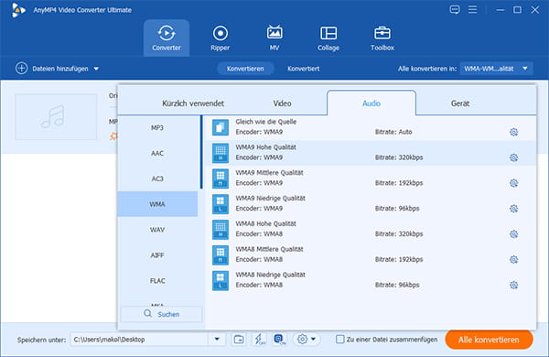Viewport: 549px width, 357px height.
Task: Open settings gear for WMA9 Mittlere Qualität
Action: pyautogui.click(x=513, y=183)
